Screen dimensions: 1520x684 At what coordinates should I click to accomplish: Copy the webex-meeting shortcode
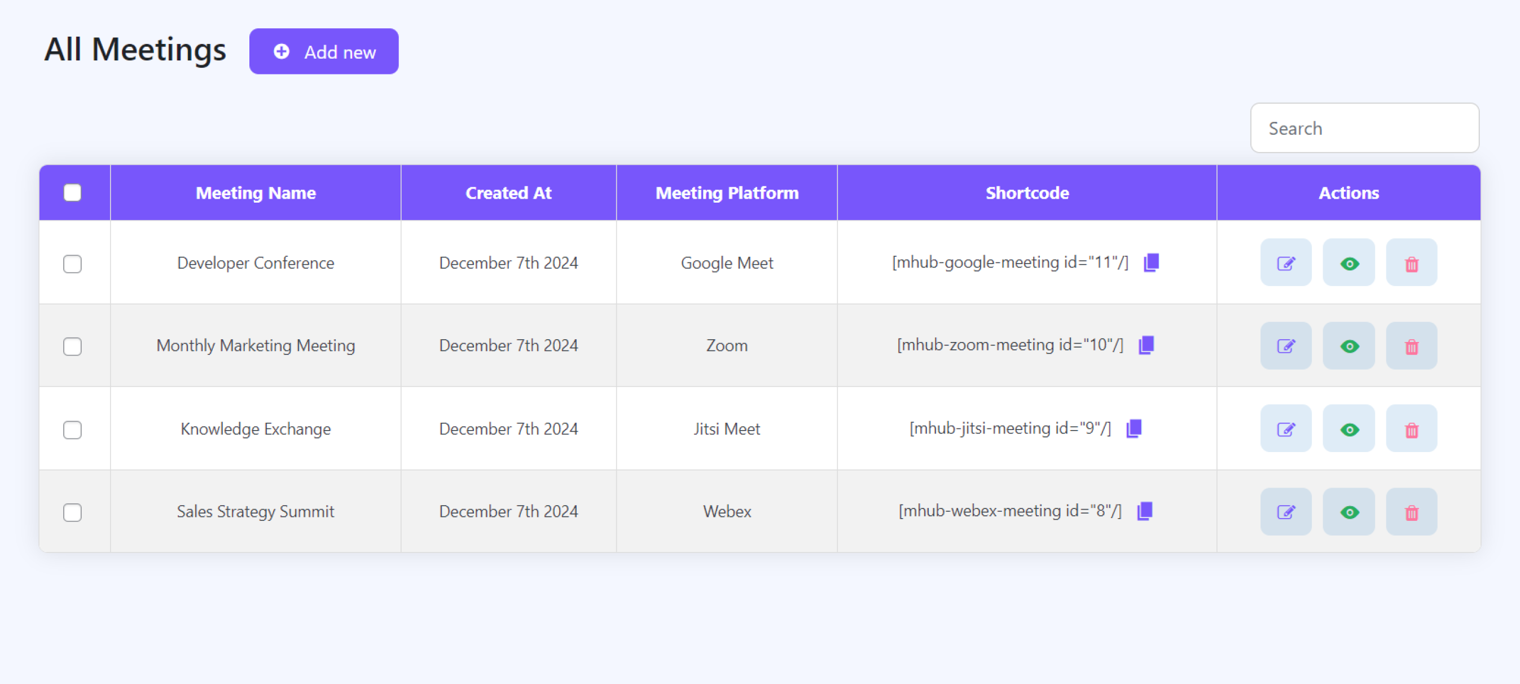tap(1145, 511)
